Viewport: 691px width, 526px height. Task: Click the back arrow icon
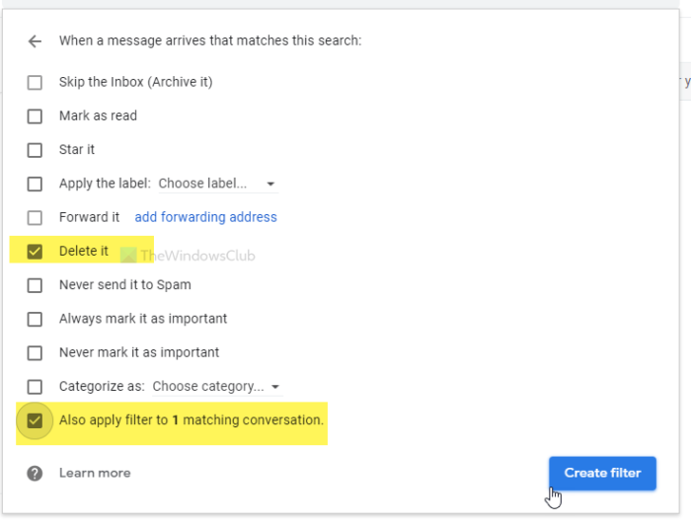tap(36, 41)
